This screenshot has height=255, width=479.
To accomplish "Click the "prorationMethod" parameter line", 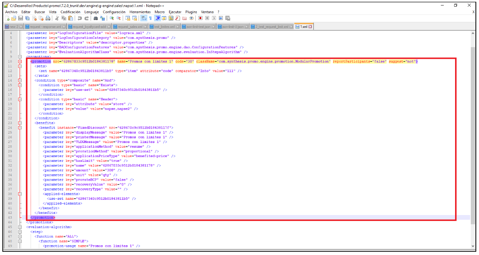I will (101, 151).
